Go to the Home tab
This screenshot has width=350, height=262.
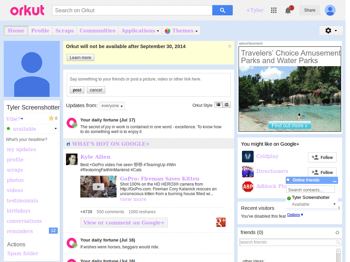click(x=16, y=30)
